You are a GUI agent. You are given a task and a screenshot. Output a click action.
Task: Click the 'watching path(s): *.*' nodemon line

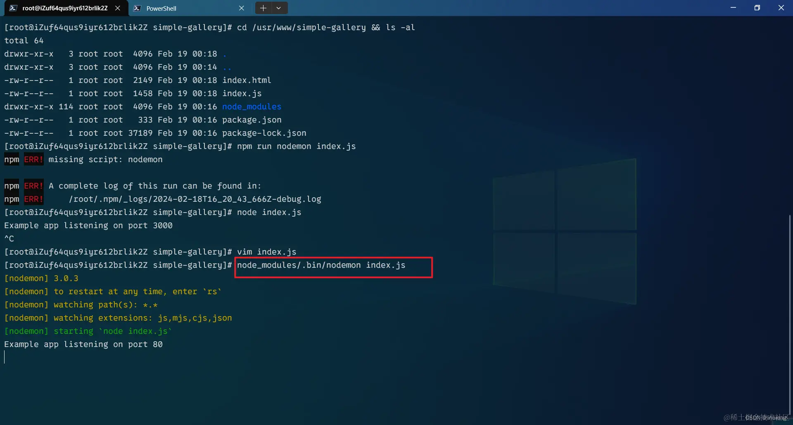tap(81, 305)
